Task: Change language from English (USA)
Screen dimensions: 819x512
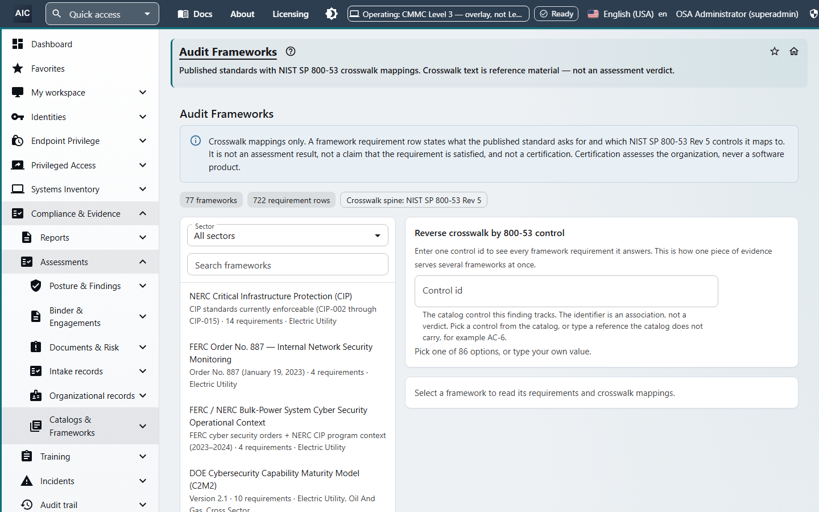Action: 627,14
